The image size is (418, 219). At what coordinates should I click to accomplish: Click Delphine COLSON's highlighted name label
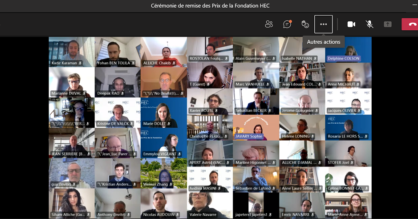[x=343, y=58]
